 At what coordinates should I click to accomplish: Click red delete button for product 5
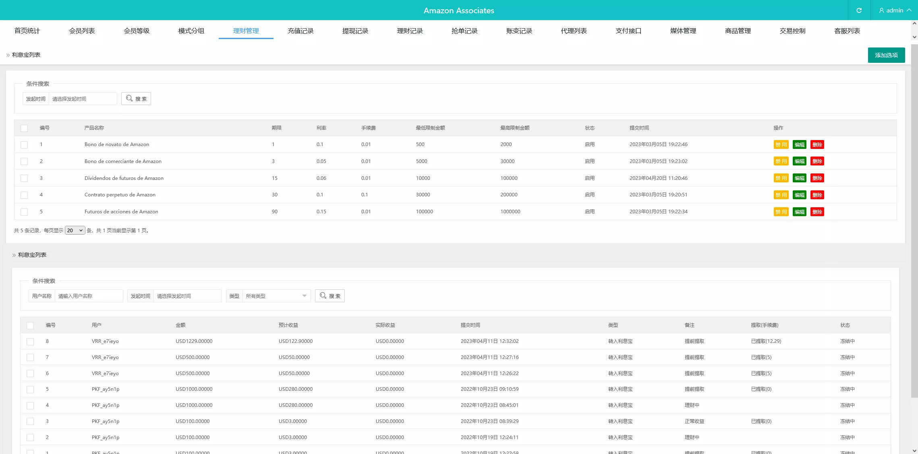click(x=817, y=212)
